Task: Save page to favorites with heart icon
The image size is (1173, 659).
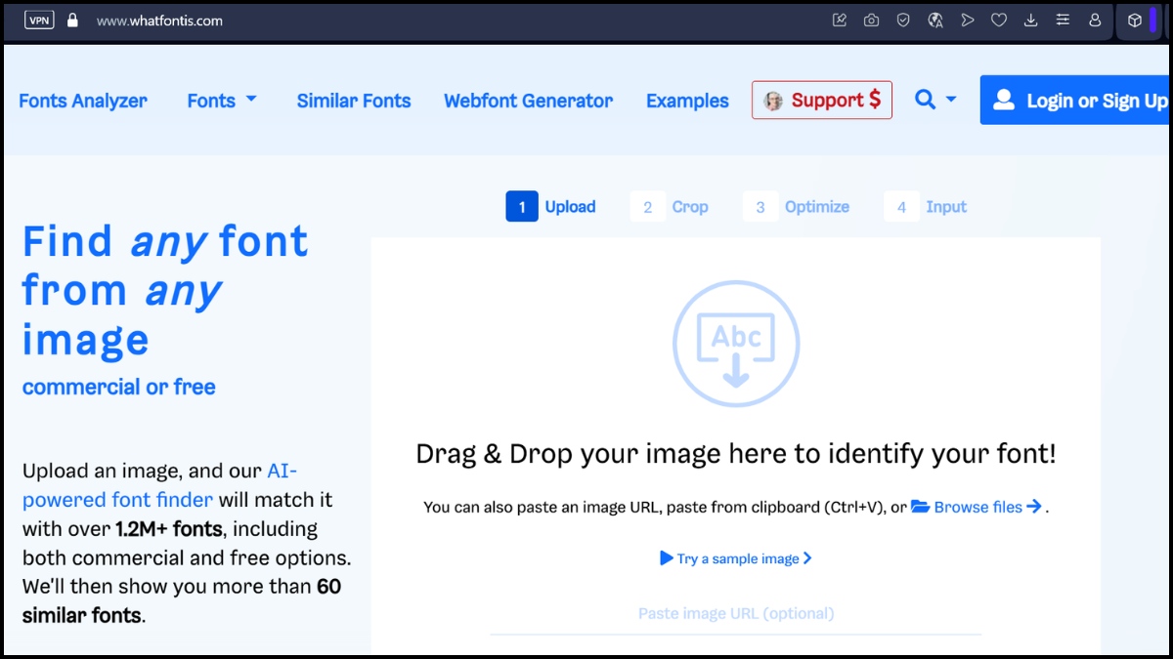Action: pos(999,20)
